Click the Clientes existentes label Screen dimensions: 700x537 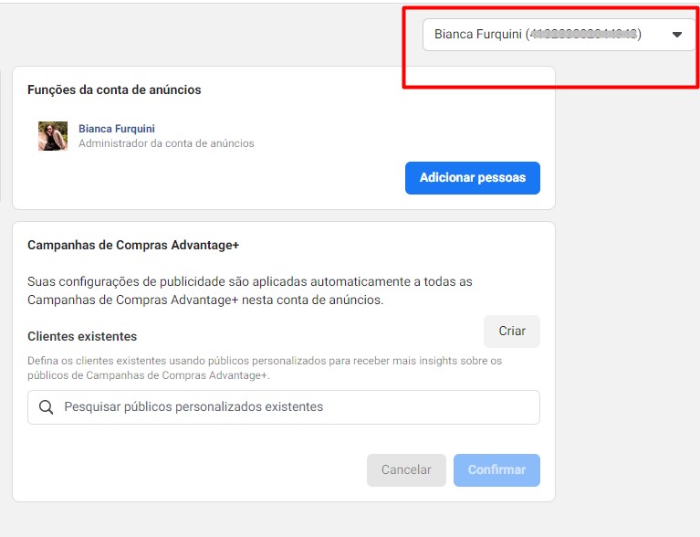tap(82, 336)
